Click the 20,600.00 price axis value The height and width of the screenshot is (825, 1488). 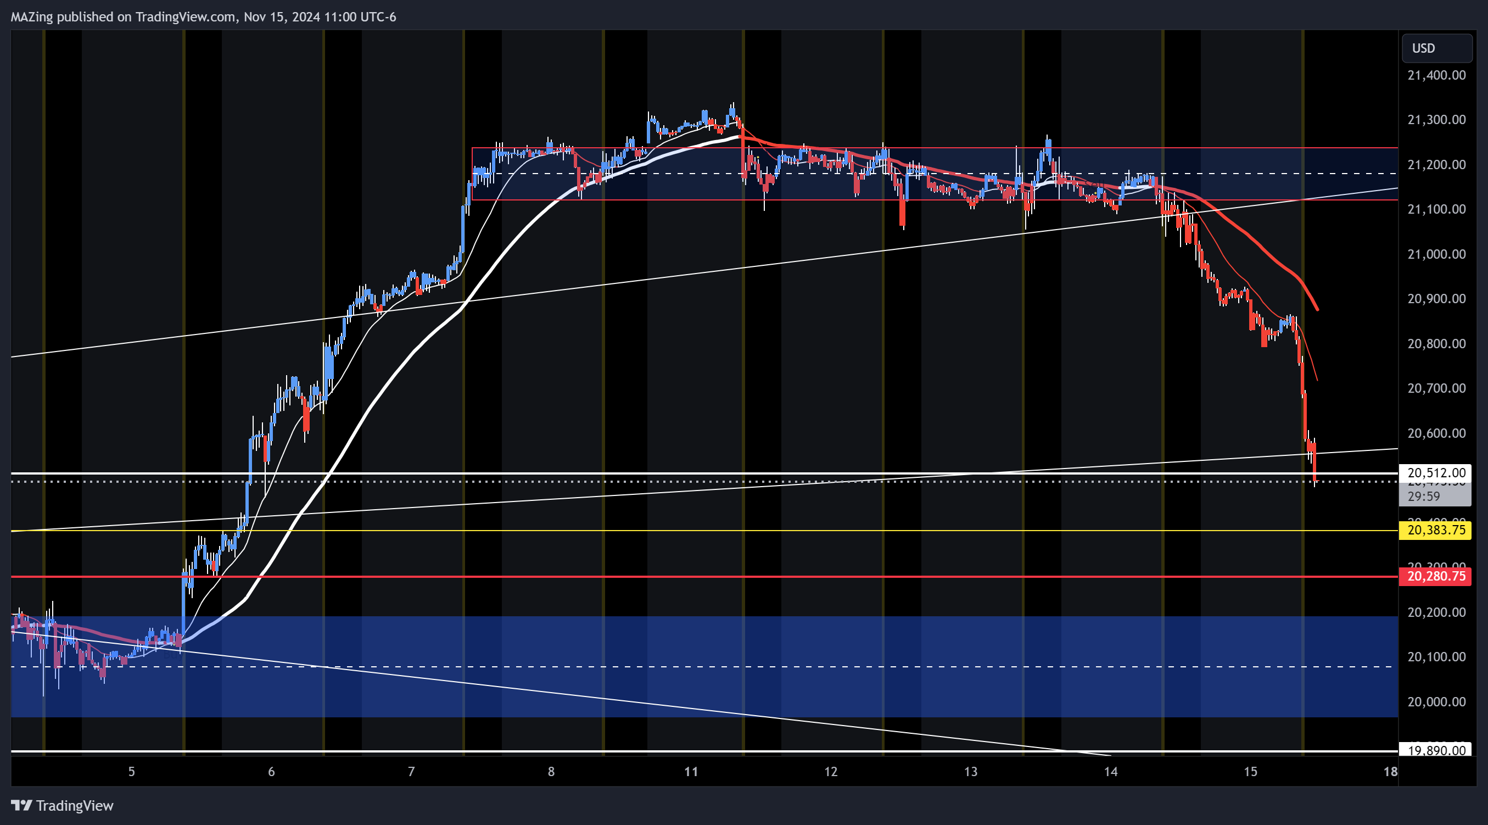1436,433
